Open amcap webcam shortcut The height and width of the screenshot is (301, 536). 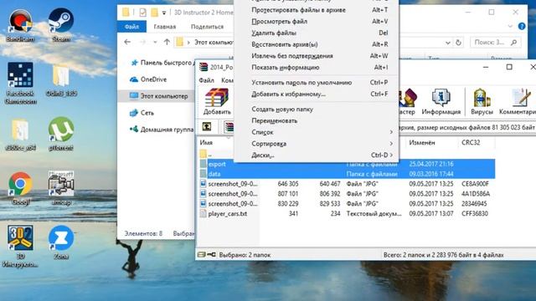click(61, 188)
